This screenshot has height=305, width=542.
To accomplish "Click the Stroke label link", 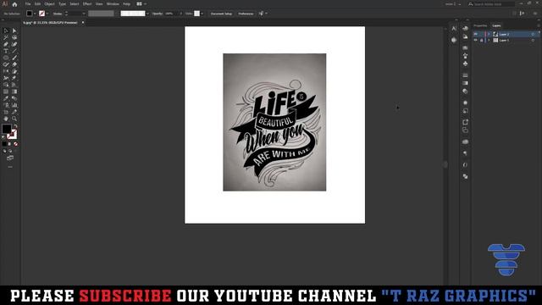I will pos(58,14).
